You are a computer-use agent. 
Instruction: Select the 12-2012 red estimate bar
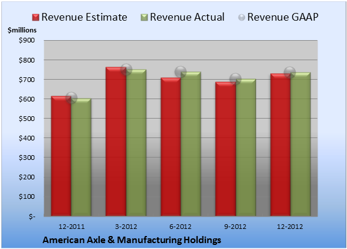(280, 145)
